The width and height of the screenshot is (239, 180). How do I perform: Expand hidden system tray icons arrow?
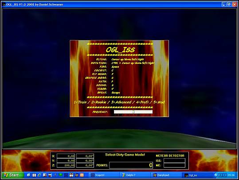point(216,175)
